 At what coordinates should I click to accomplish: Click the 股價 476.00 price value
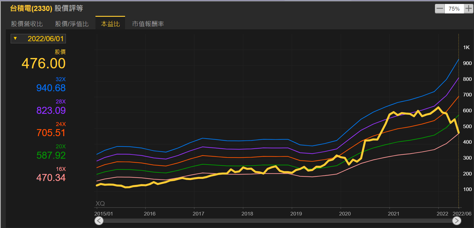point(44,64)
